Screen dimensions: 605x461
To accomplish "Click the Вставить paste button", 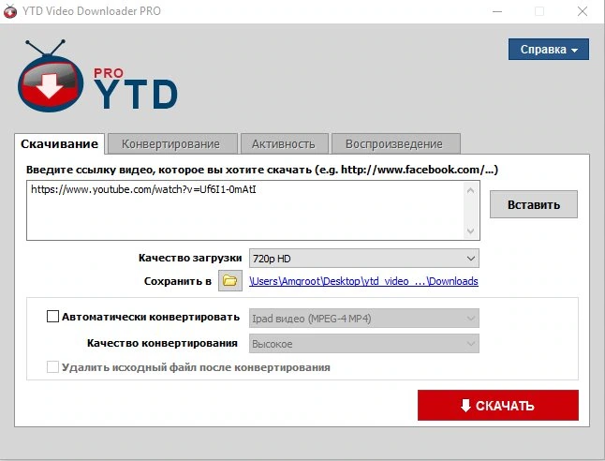I will pos(534,204).
